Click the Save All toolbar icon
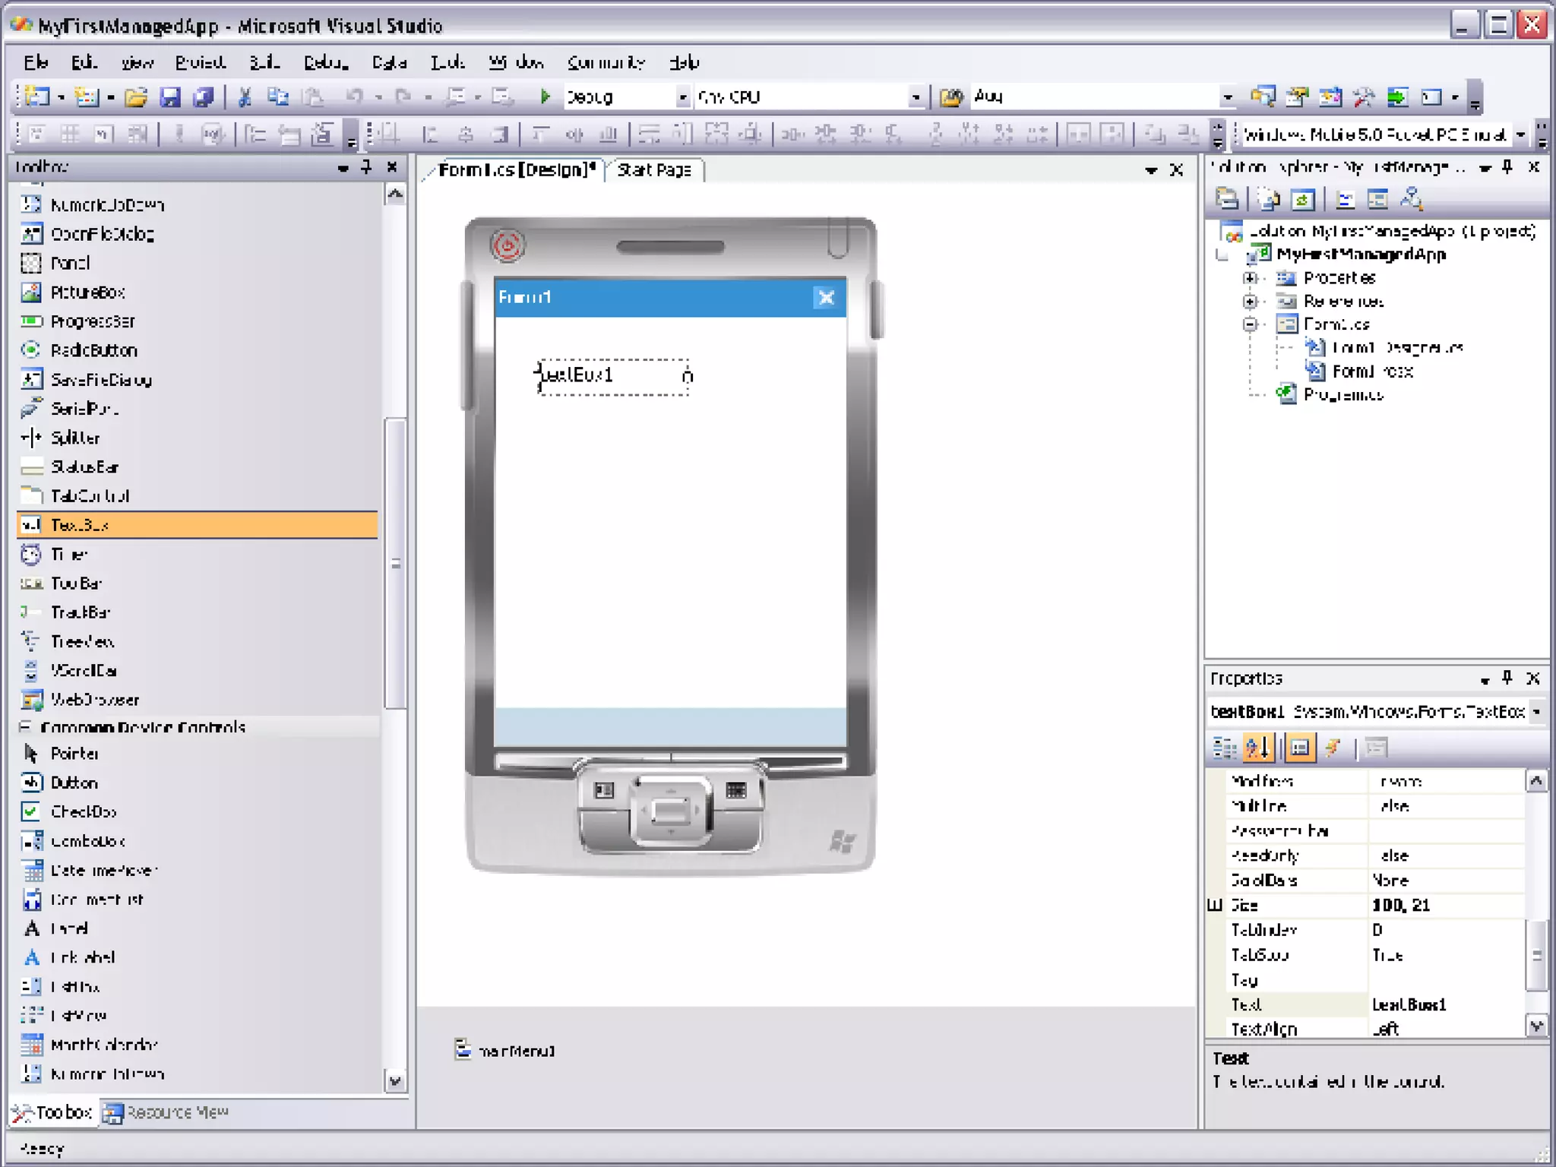The image size is (1556, 1167). (203, 96)
